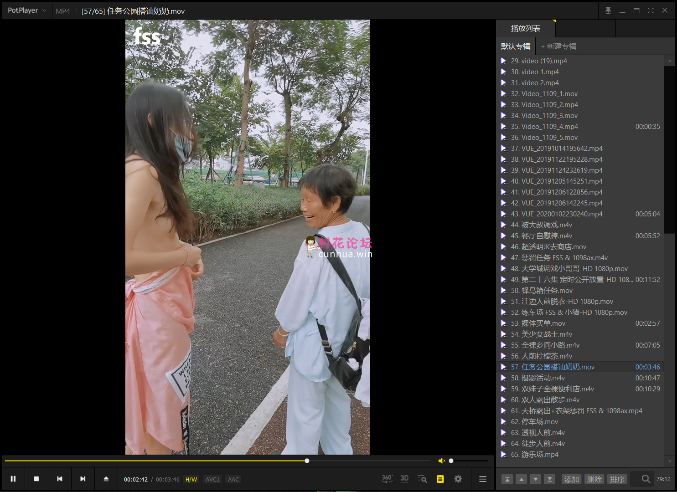Pause the video playback
Image resolution: width=677 pixels, height=492 pixels.
tap(13, 479)
